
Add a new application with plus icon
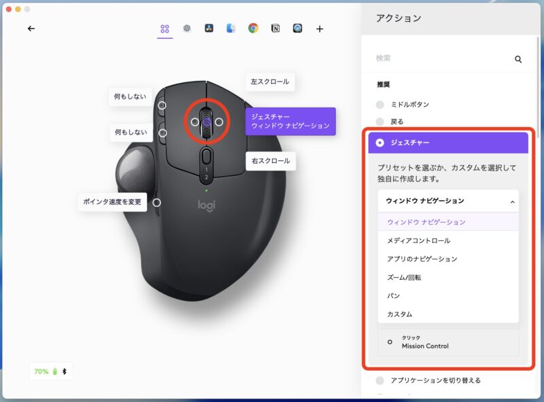[x=320, y=29]
